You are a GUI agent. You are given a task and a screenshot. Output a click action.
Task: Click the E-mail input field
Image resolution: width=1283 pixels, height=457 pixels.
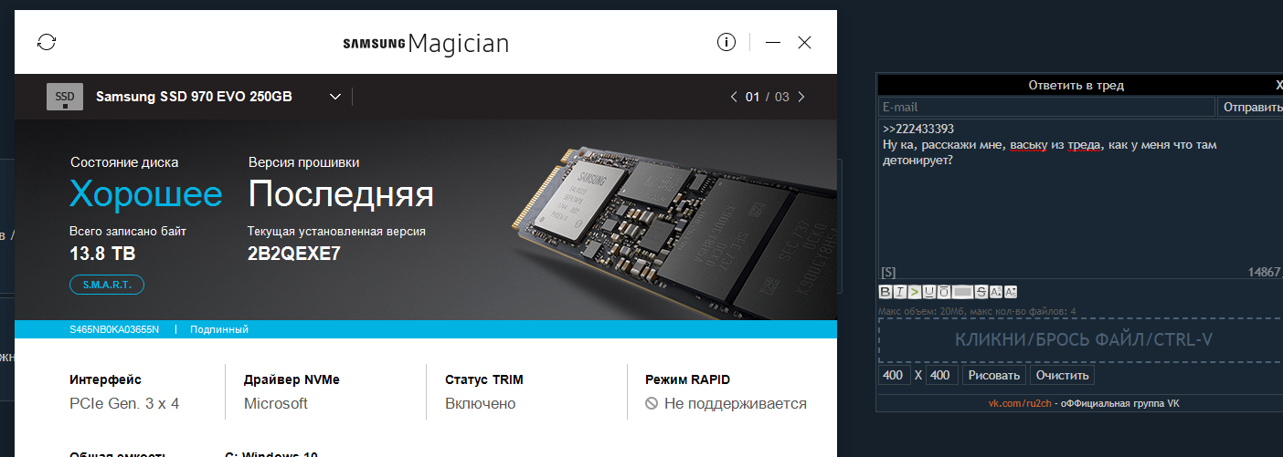(1047, 107)
